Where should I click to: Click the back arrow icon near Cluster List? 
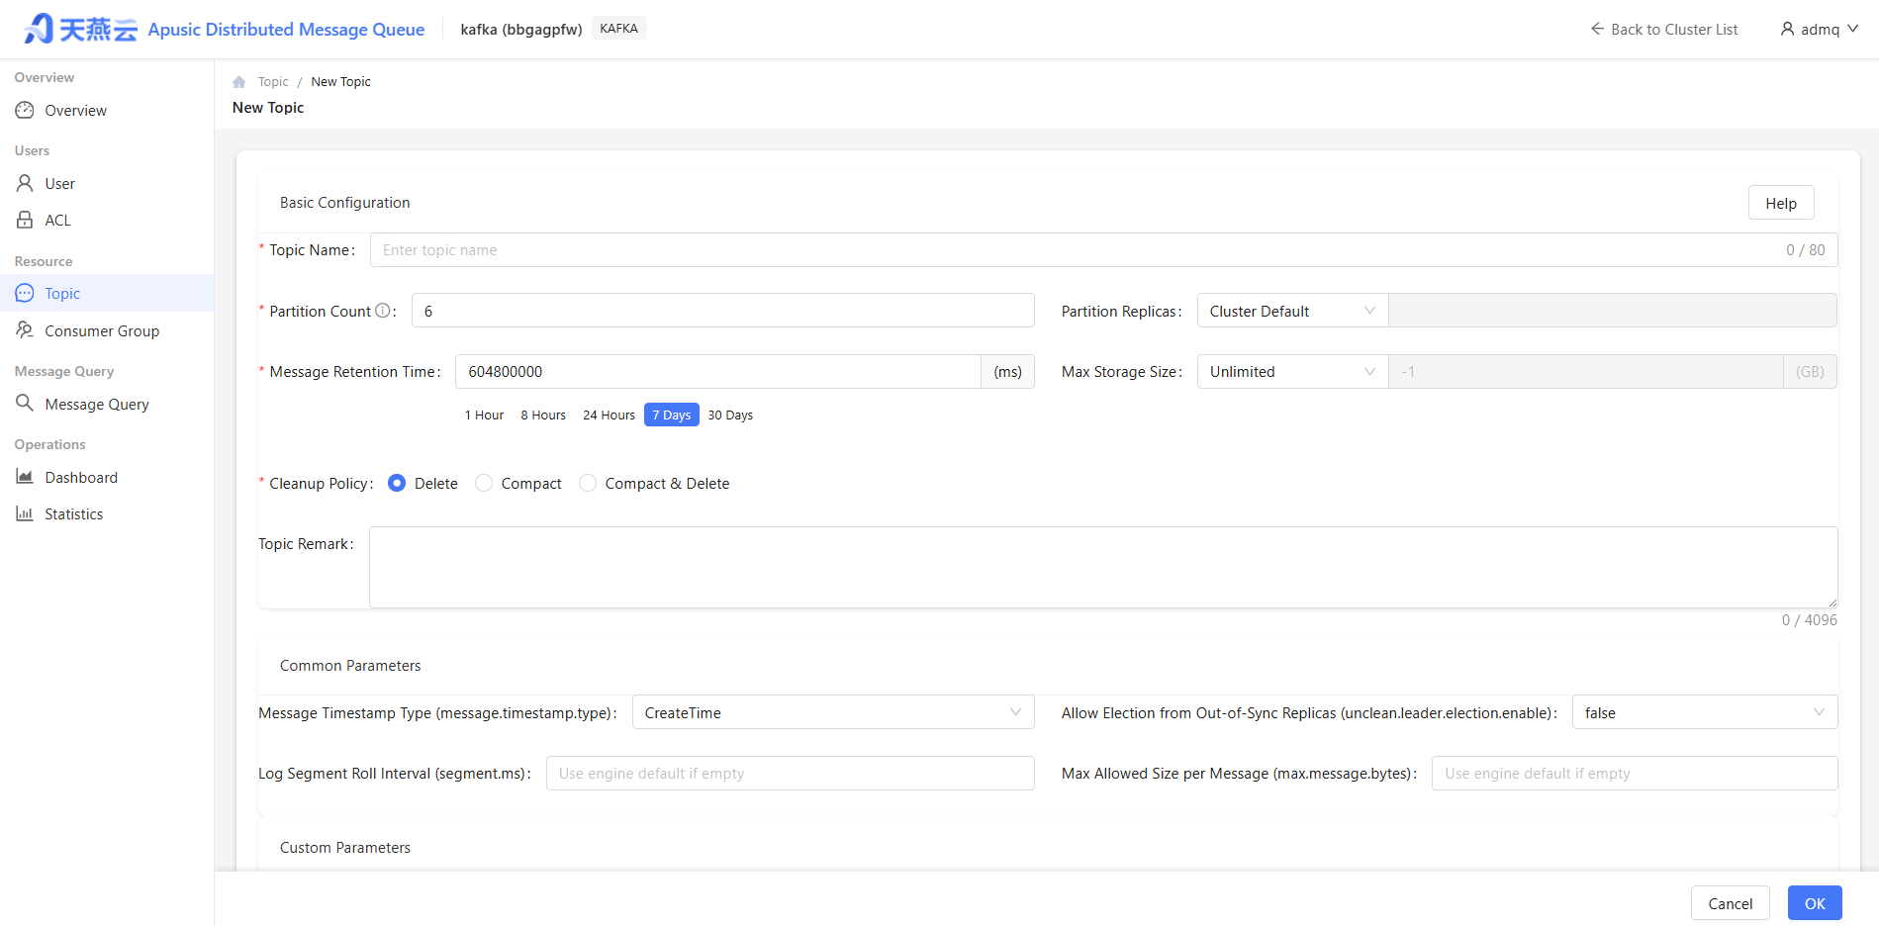[1597, 29]
